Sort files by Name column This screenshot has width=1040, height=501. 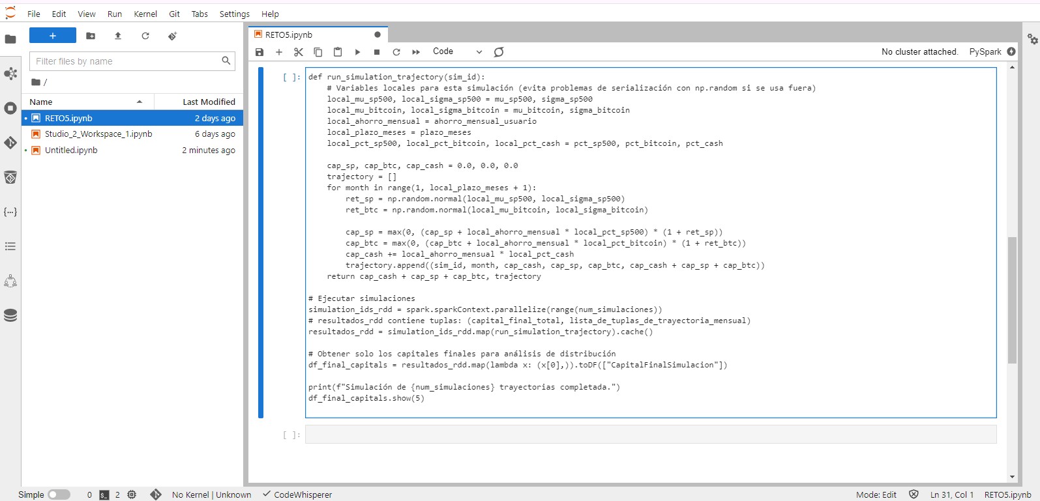(87, 102)
